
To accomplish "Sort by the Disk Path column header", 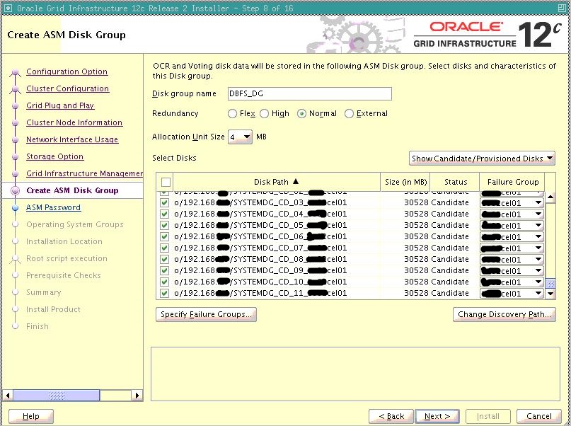I will click(x=277, y=182).
